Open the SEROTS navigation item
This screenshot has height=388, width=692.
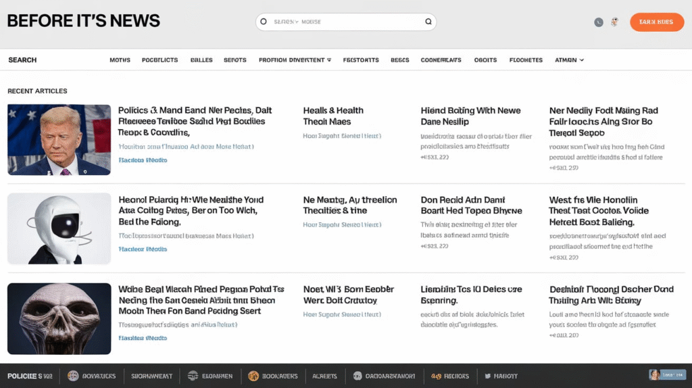[x=234, y=60]
